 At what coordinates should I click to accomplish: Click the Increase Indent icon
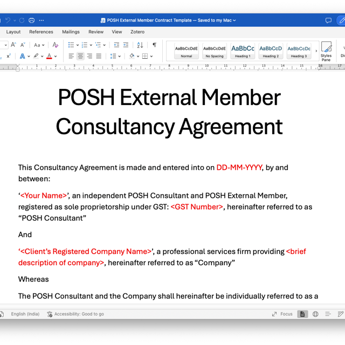click(126, 45)
